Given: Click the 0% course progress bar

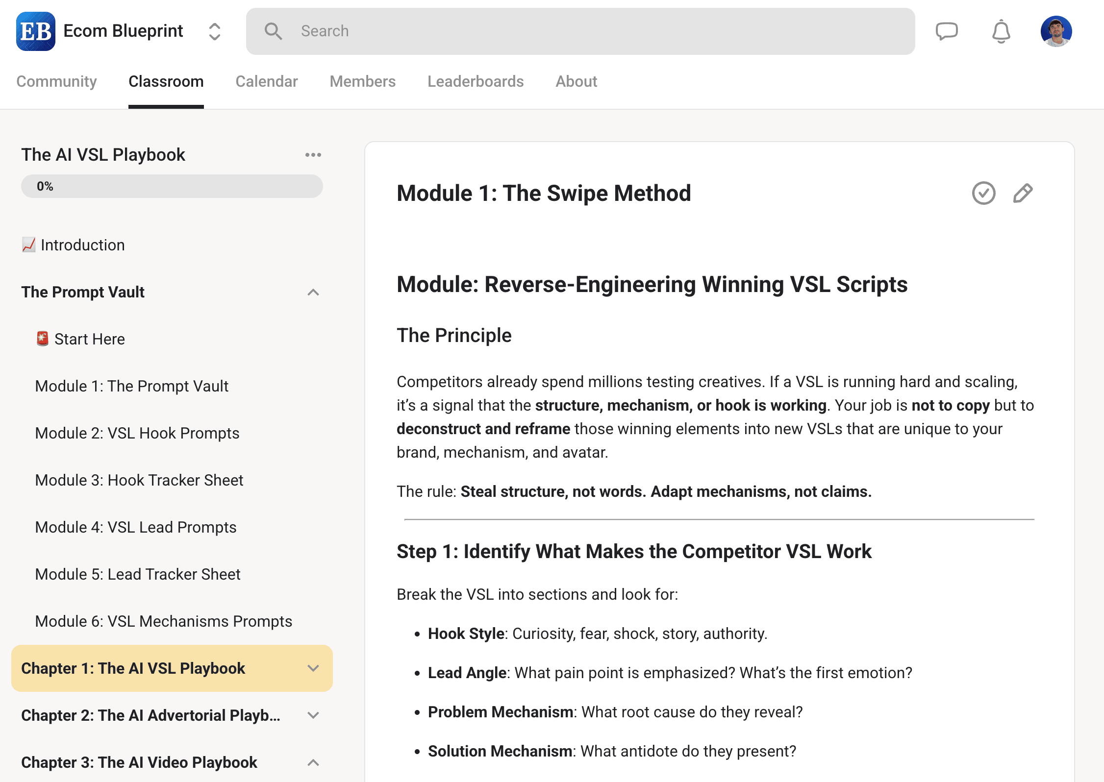Looking at the screenshot, I should click(172, 186).
